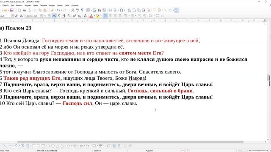Click the Базовый page style status field
271x152 pixels.
tap(97, 151)
